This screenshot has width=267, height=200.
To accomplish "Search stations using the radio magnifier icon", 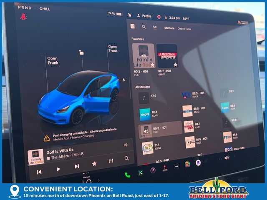I will (x=144, y=27).
